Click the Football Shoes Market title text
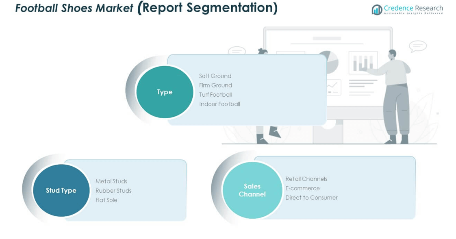 (x=74, y=8)
